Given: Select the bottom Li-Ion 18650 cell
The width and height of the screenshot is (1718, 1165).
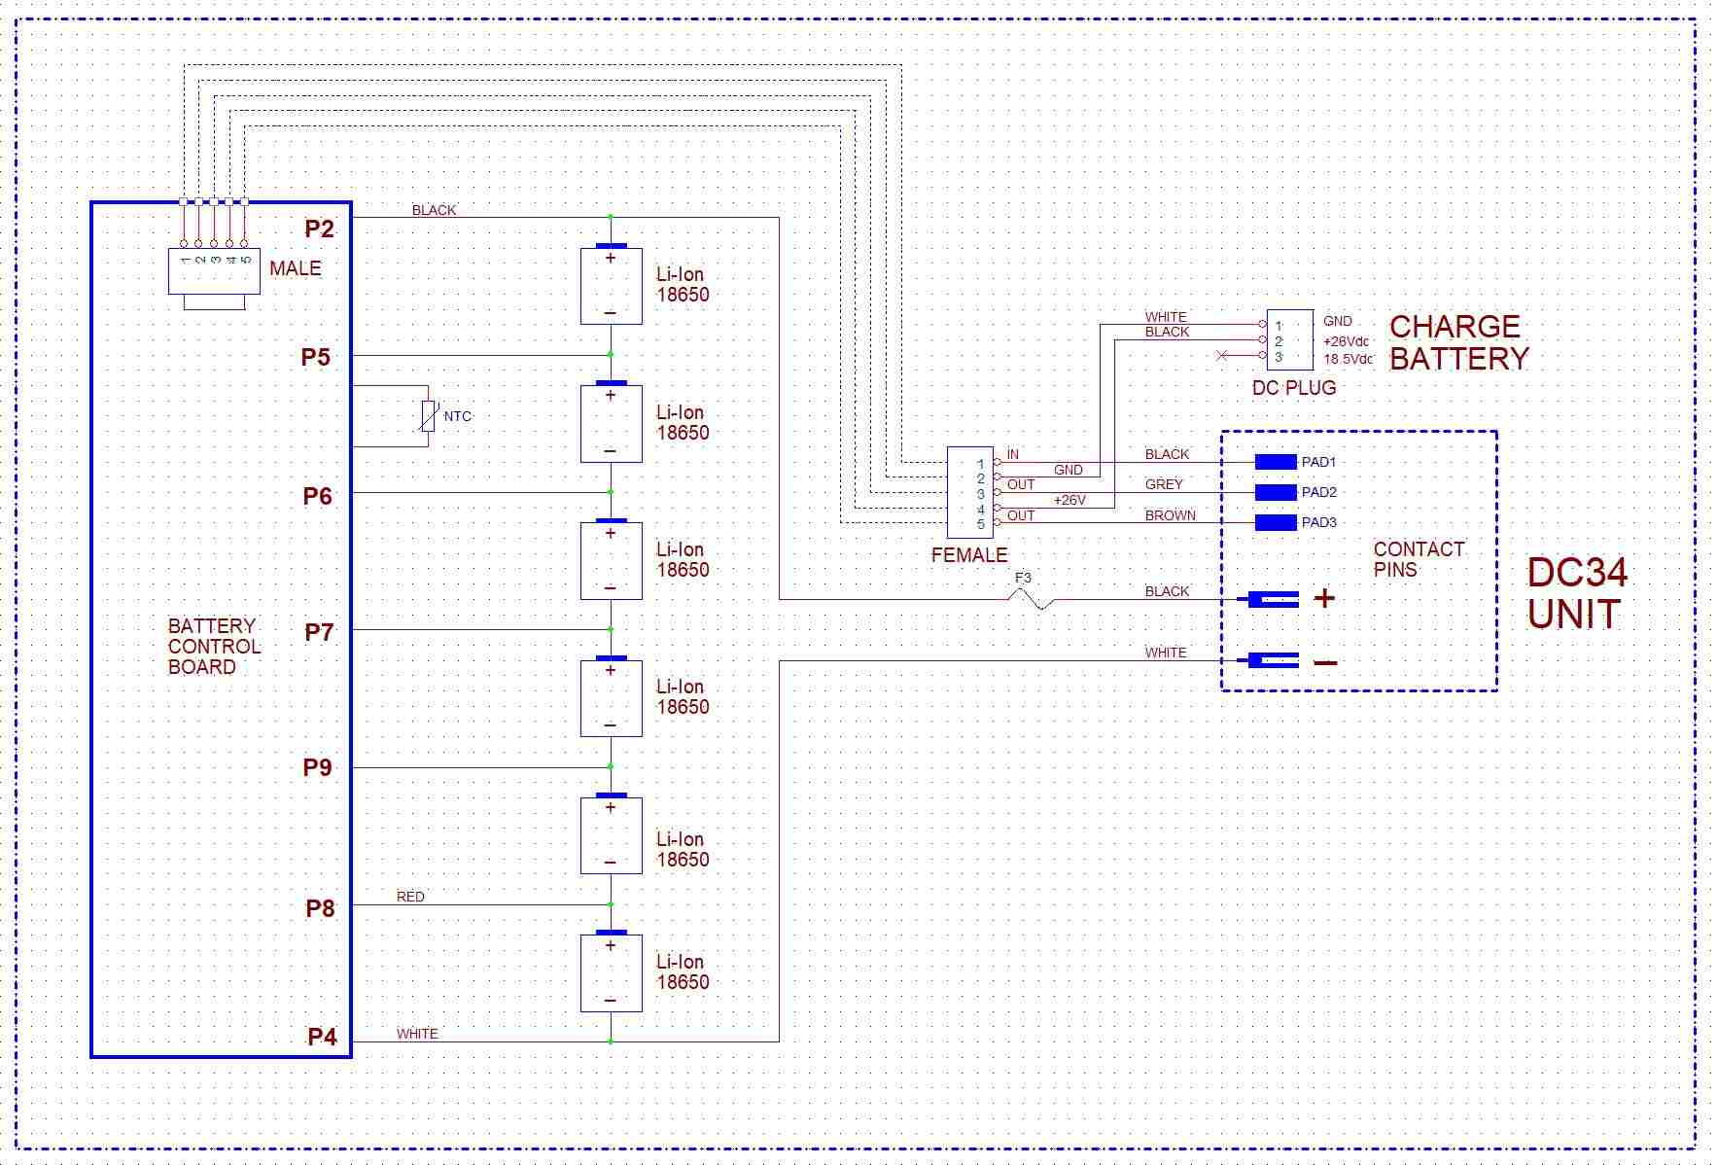Looking at the screenshot, I should click(611, 972).
